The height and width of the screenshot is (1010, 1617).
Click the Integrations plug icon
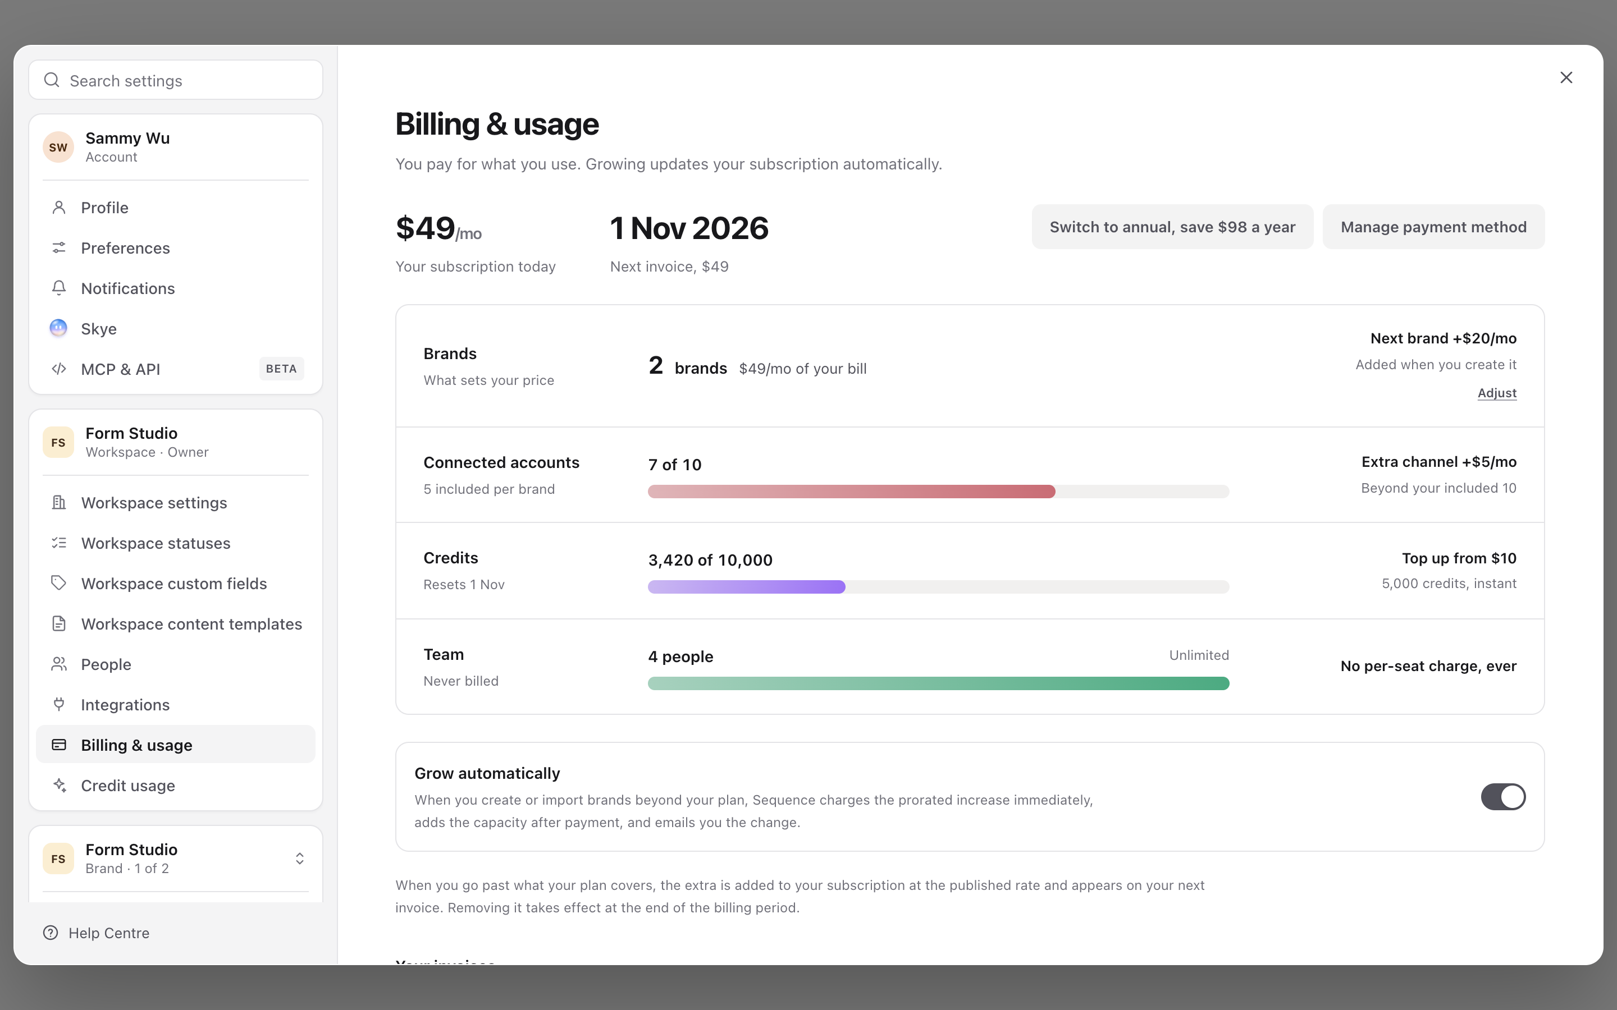pos(59,704)
